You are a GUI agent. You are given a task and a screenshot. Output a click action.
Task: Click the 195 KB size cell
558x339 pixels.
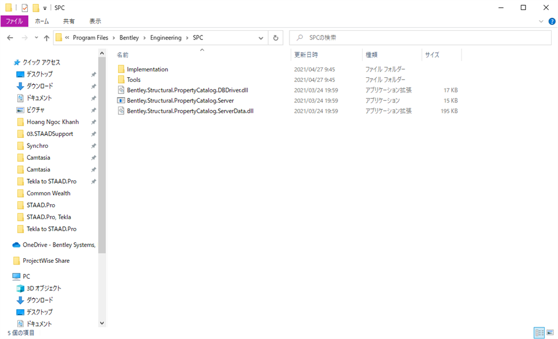(449, 110)
